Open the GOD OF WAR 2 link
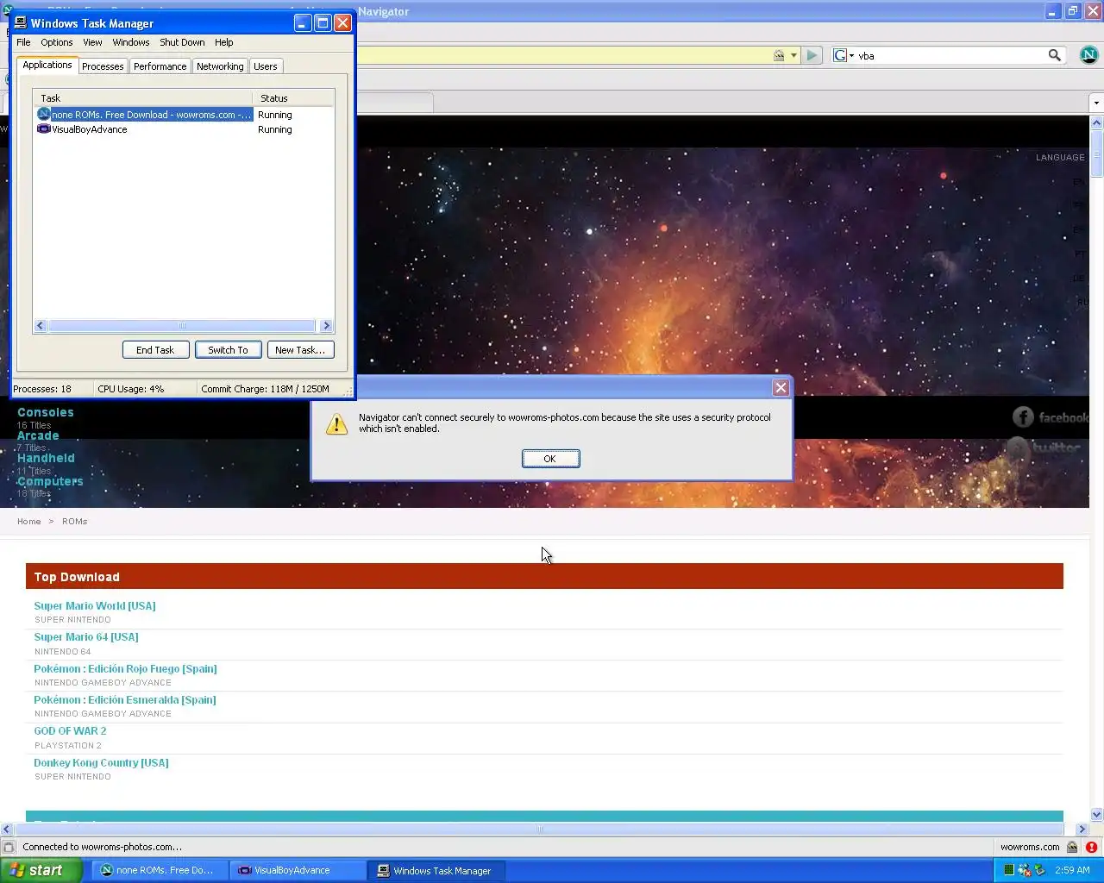The height and width of the screenshot is (883, 1104). click(70, 731)
